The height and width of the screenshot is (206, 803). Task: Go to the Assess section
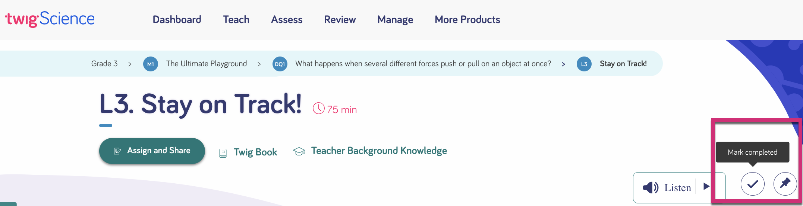point(287,20)
